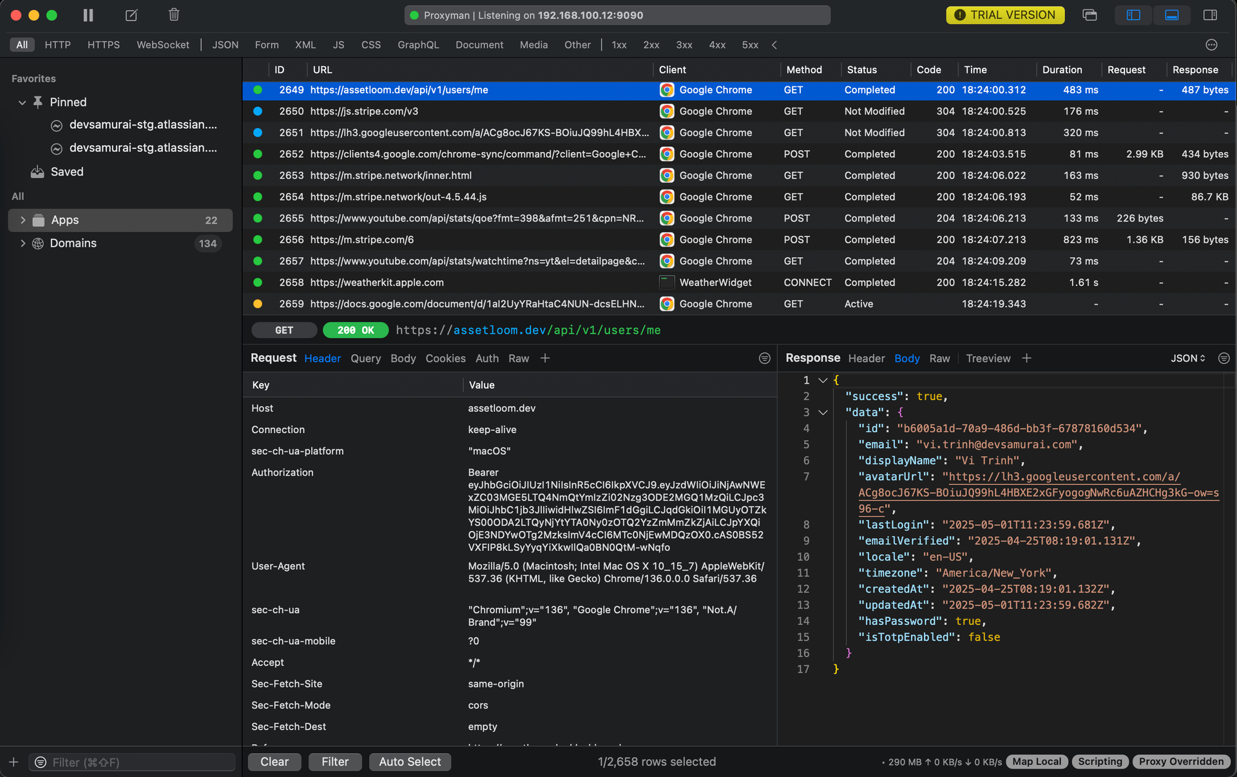The height and width of the screenshot is (777, 1237).
Task: Click the Clear button
Action: [x=274, y=762]
